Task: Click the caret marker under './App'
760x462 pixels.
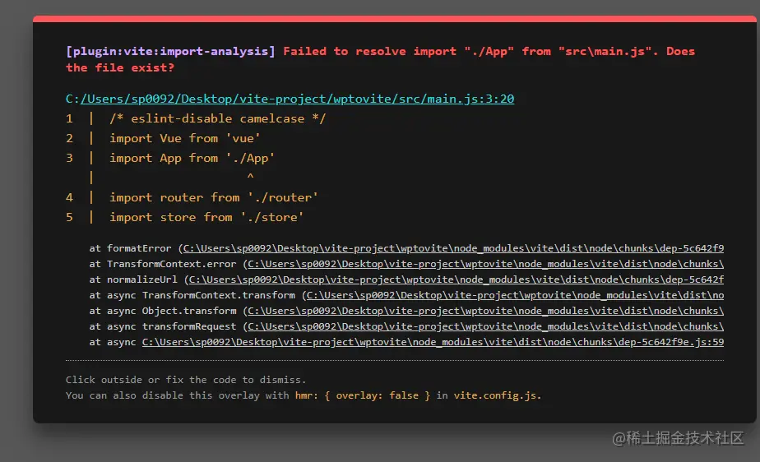Action: [x=250, y=176]
